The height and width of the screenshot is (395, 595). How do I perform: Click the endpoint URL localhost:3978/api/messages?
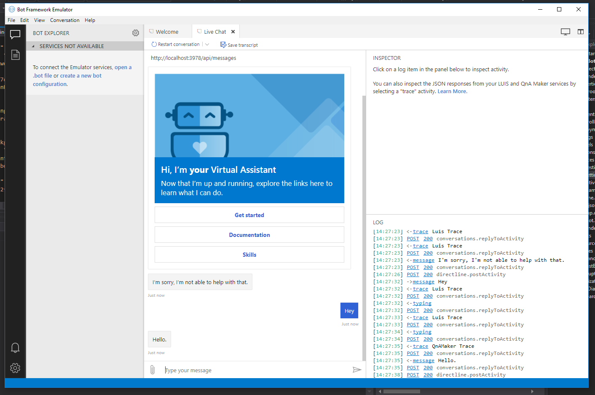(x=193, y=58)
